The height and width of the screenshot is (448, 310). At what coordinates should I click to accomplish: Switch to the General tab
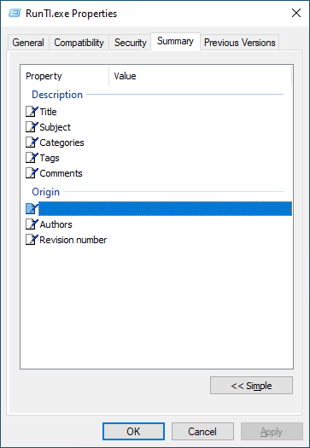28,43
